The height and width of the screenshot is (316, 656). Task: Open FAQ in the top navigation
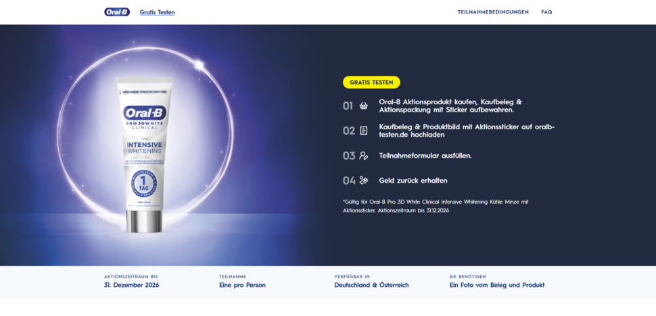(x=546, y=12)
